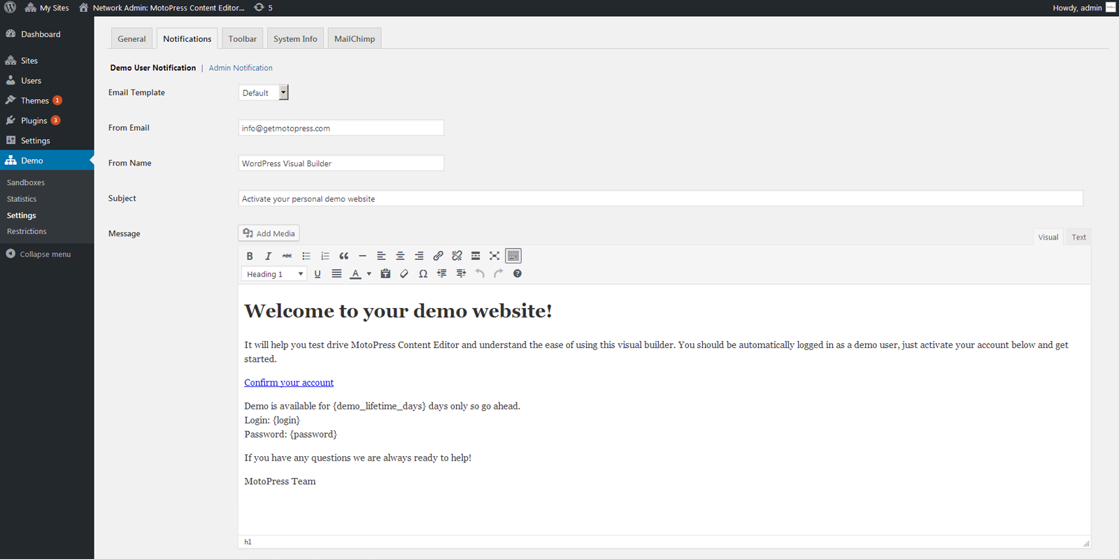The image size is (1119, 559).
Task: Justify the text alignment
Action: click(336, 274)
